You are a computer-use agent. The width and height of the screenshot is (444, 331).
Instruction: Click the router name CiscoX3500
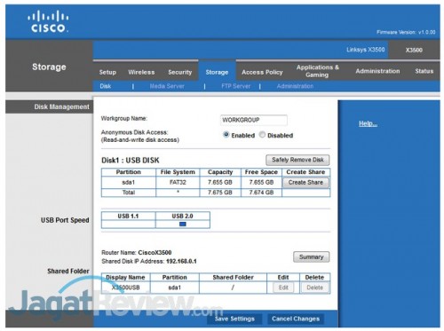coord(155,253)
